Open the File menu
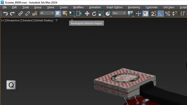 (x=5, y=7)
